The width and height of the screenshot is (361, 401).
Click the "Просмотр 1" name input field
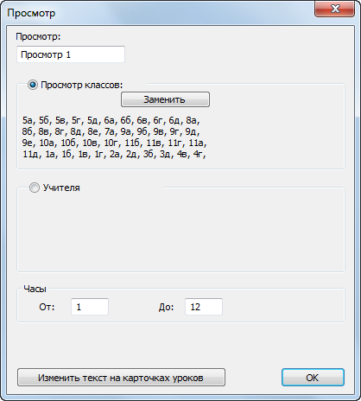coord(71,54)
